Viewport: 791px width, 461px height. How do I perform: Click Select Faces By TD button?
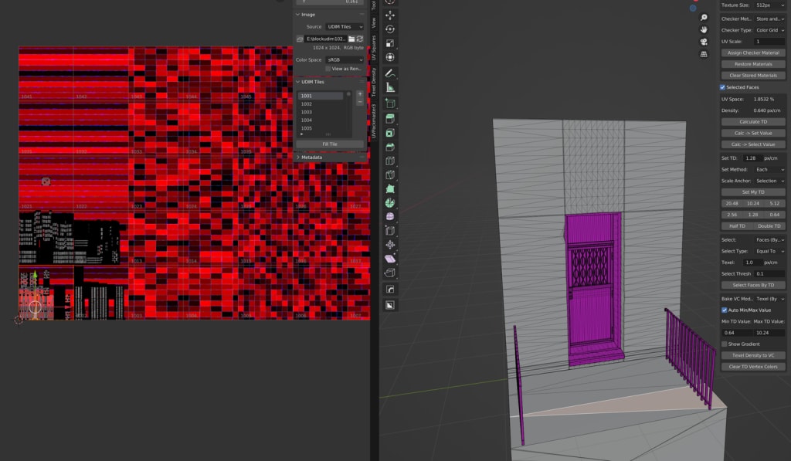753,285
